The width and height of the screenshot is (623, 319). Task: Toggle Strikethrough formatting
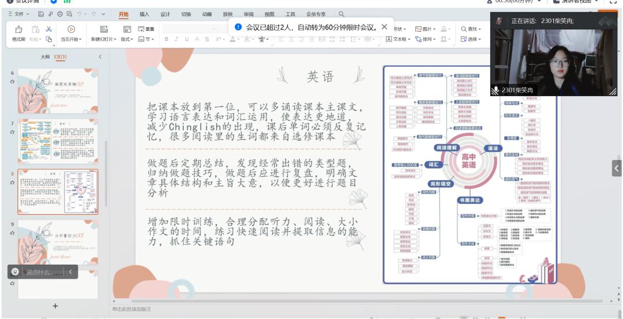coord(197,39)
